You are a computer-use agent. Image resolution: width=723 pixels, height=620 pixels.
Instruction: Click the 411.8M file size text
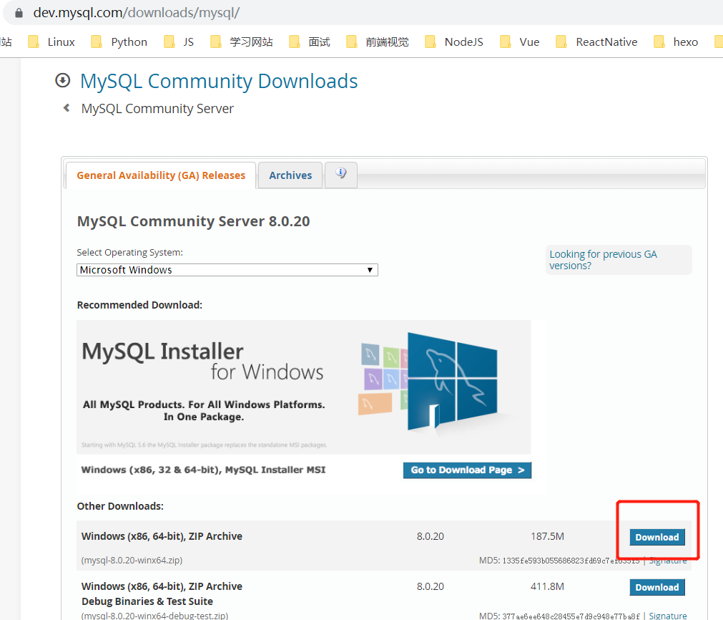[x=547, y=586]
